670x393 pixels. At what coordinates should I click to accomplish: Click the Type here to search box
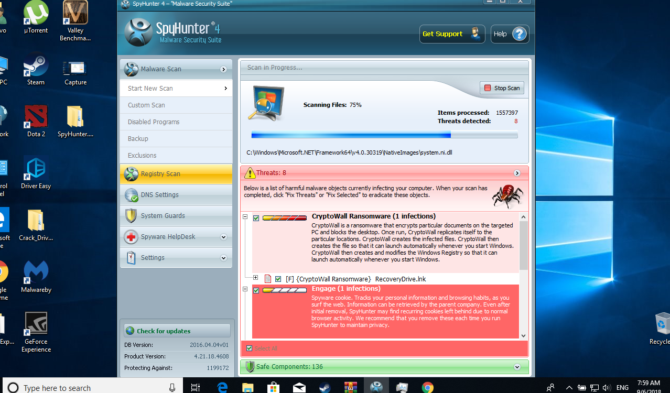(x=93, y=388)
